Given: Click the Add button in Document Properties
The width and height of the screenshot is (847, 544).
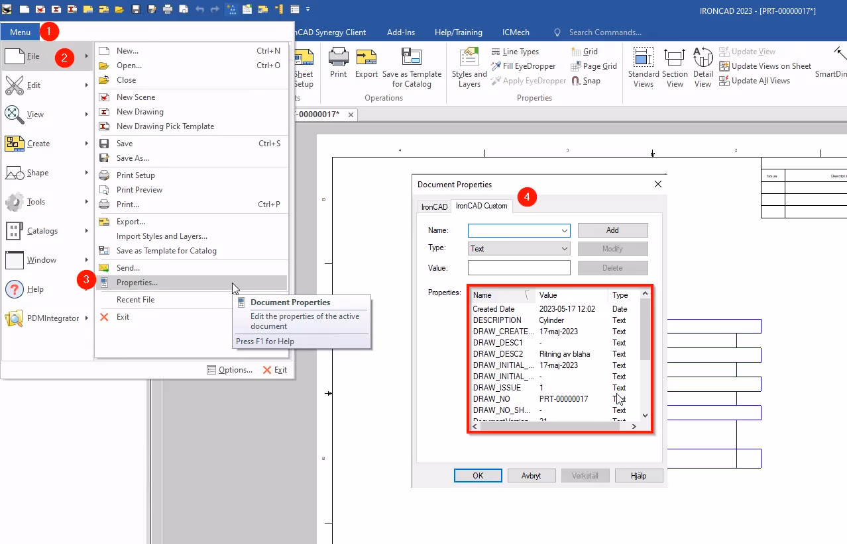Looking at the screenshot, I should 612,230.
